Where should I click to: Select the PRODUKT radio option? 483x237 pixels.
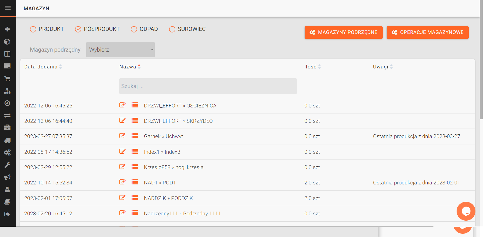pos(33,29)
